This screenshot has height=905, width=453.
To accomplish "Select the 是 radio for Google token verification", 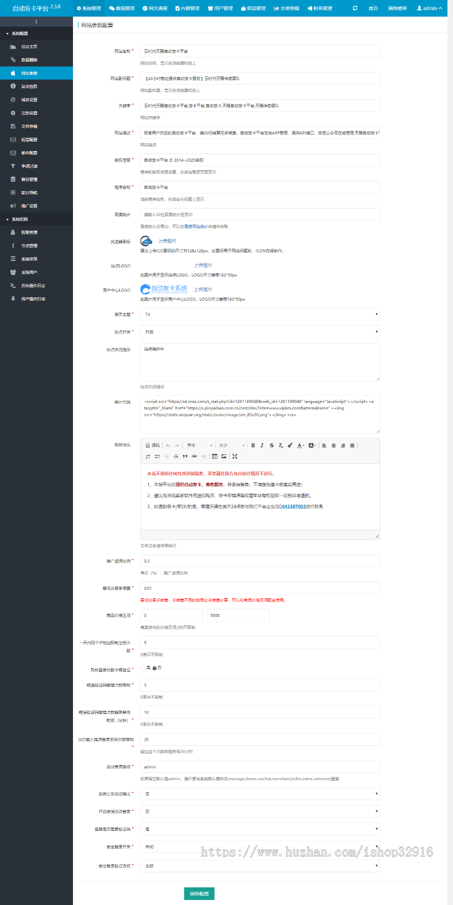I will (x=143, y=668).
